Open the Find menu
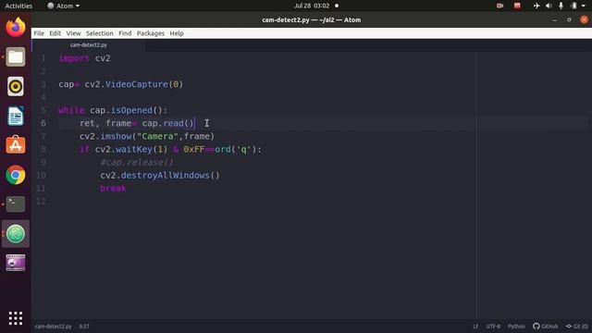This screenshot has height=333, width=592. 125,33
